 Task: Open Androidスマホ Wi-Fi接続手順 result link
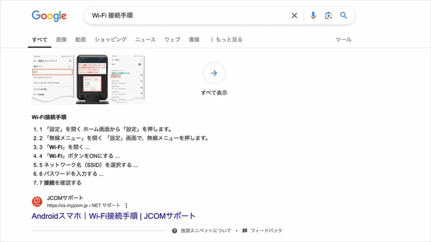(114, 216)
